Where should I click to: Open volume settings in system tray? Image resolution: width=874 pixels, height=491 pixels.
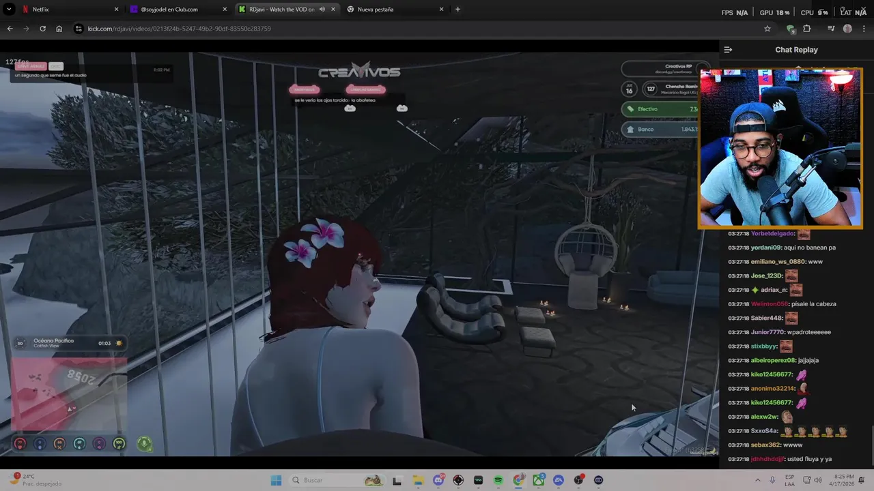point(819,480)
